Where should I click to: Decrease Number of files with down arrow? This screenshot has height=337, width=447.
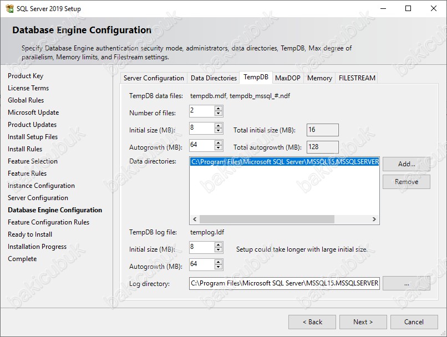[x=219, y=114]
